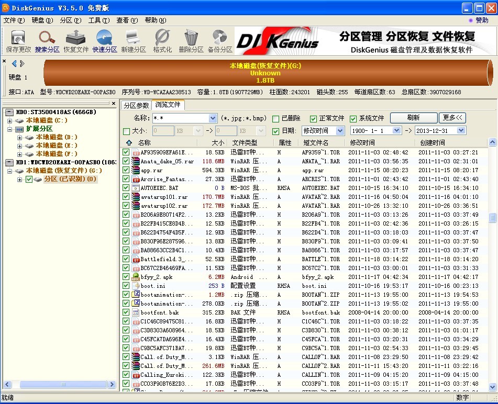Close the left disk tree pane
The height and width of the screenshot is (404, 498).
tap(114, 103)
